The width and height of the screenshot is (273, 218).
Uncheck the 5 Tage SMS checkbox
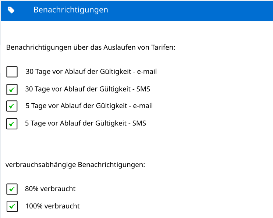12,124
